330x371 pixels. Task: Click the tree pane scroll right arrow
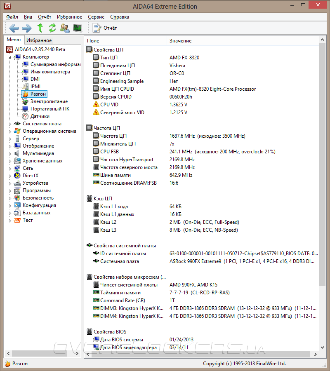[77, 354]
